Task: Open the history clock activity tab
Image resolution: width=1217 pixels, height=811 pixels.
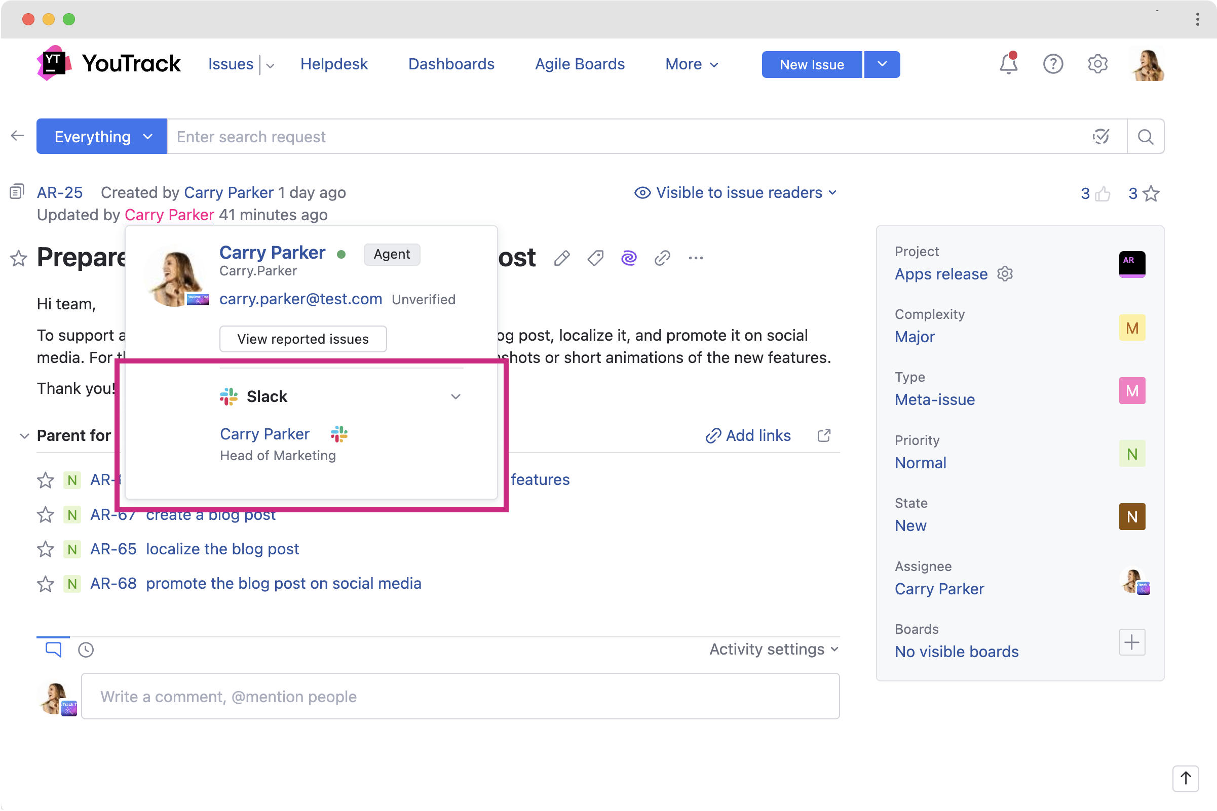Action: 86,650
